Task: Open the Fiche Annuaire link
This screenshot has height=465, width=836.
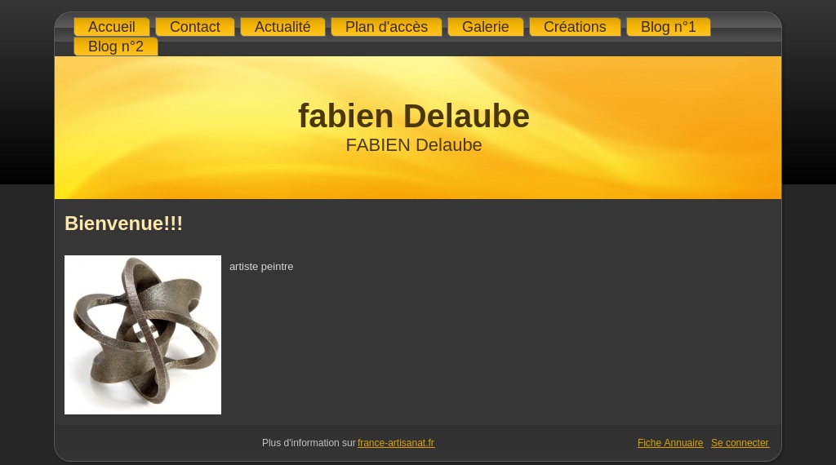Action: point(670,443)
